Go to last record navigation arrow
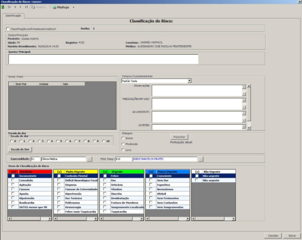This screenshot has width=302, height=240. click(x=26, y=7)
